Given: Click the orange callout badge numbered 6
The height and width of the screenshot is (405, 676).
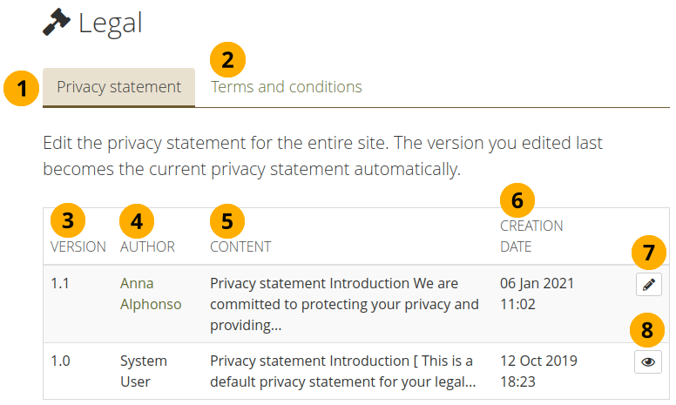Looking at the screenshot, I should pos(517,200).
